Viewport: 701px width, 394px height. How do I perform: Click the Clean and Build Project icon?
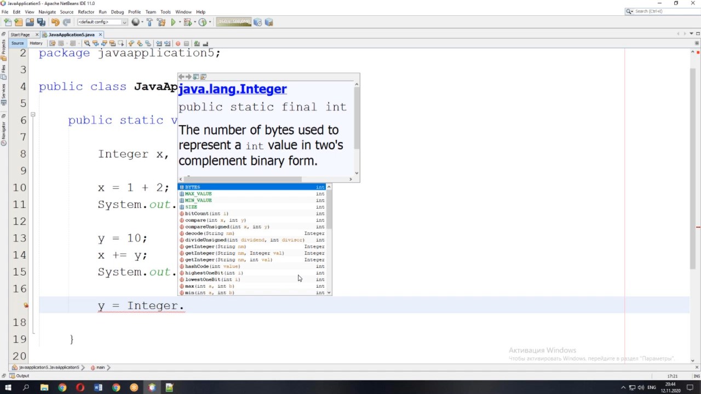[161, 22]
